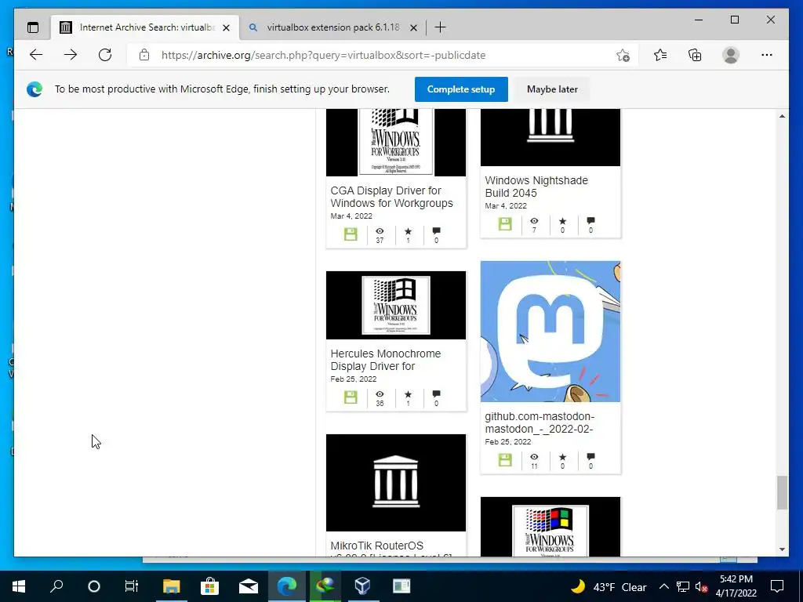Click the scrollbar down arrow
Screen dimensions: 803x602
[x=782, y=549]
